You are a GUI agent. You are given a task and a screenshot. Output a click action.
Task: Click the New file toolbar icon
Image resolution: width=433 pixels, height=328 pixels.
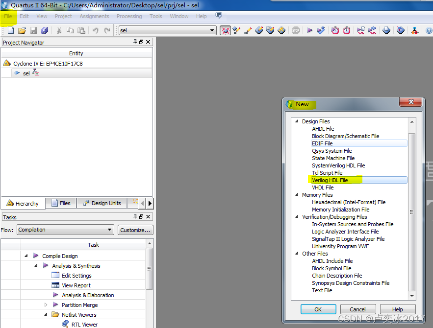click(10, 30)
